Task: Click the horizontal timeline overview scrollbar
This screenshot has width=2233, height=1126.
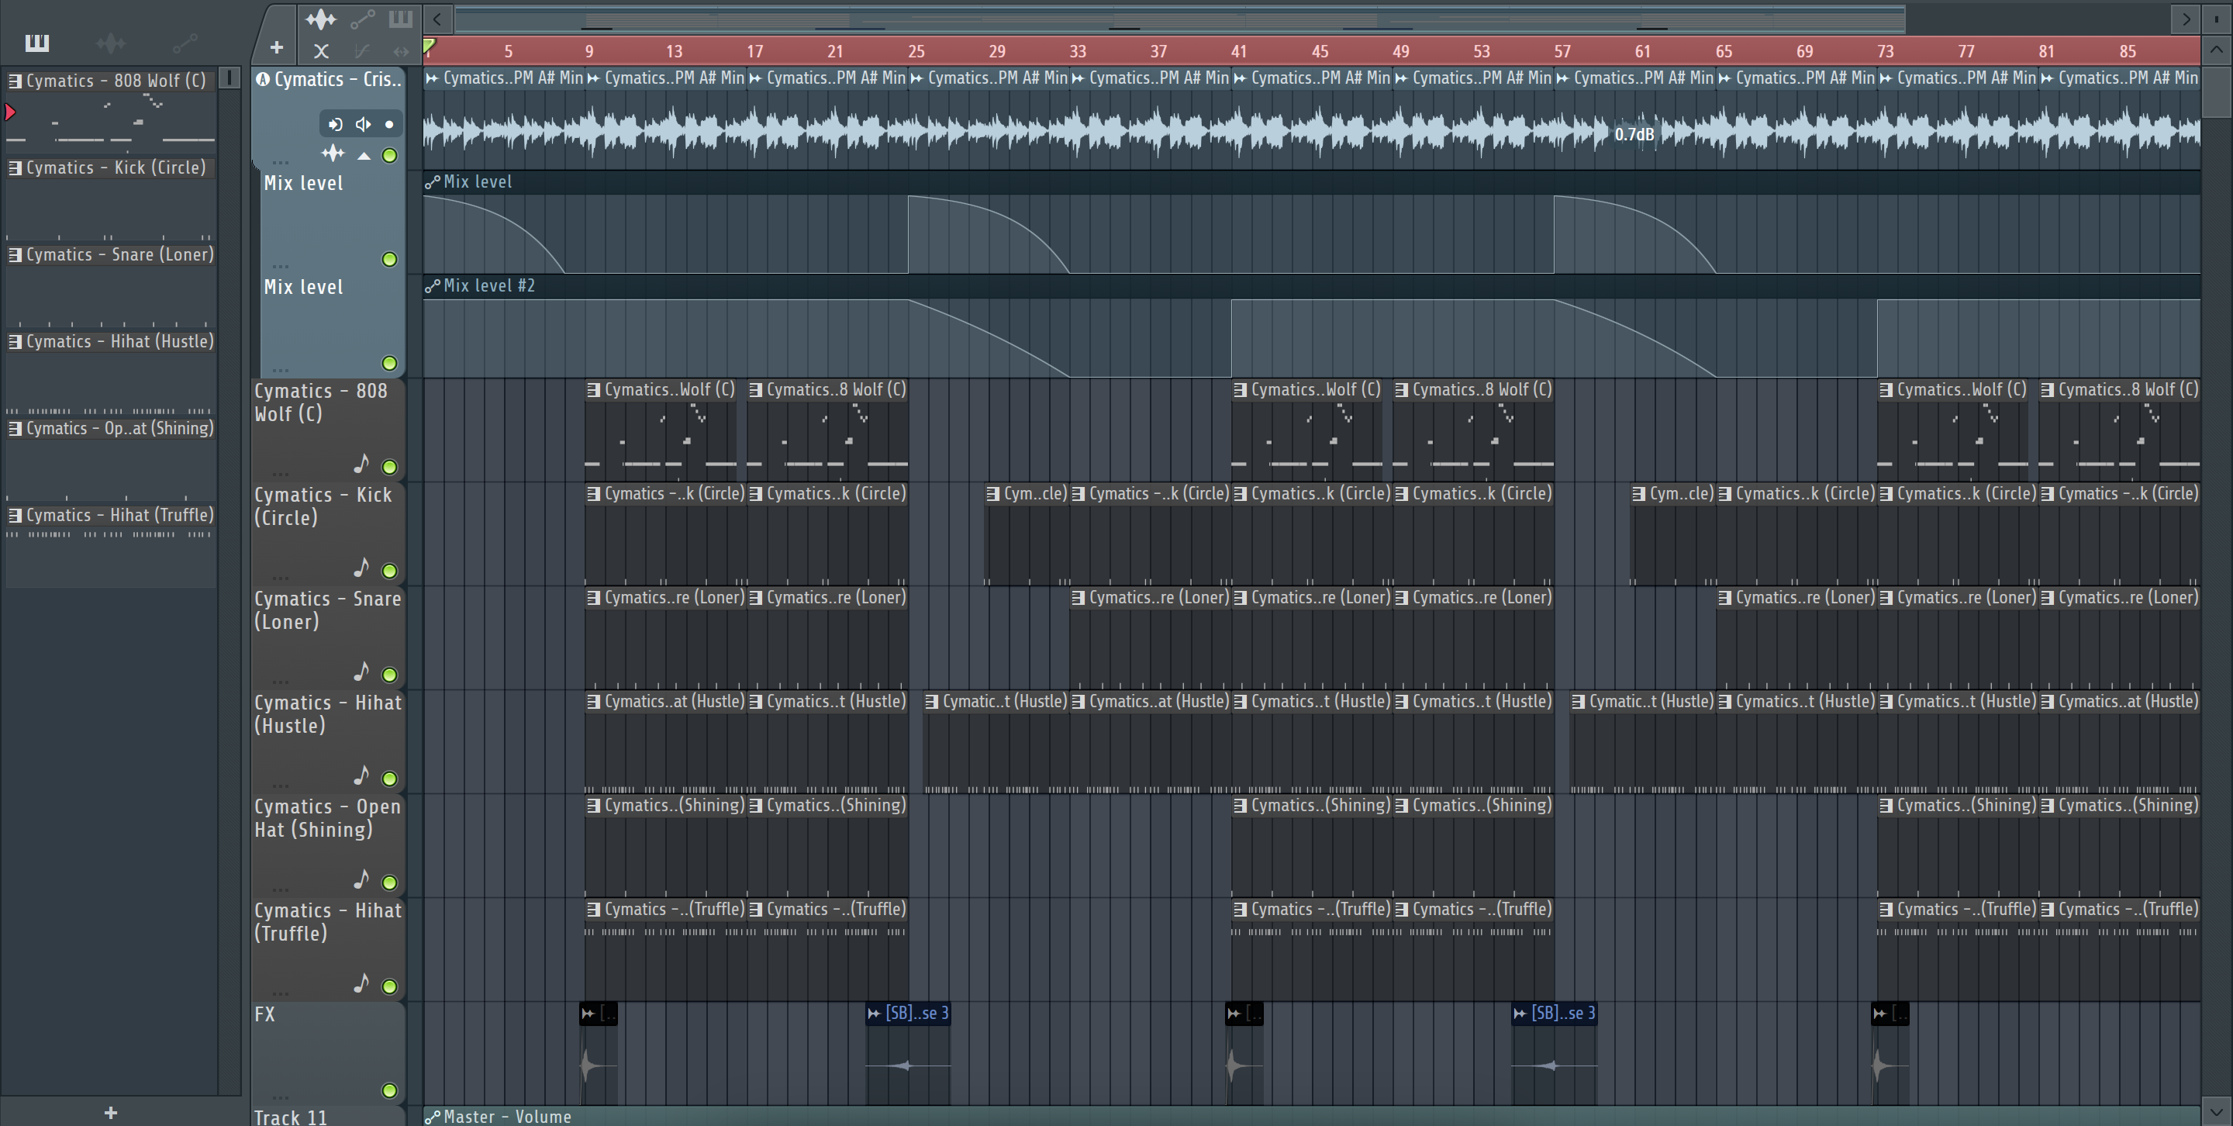Action: [x=1179, y=18]
